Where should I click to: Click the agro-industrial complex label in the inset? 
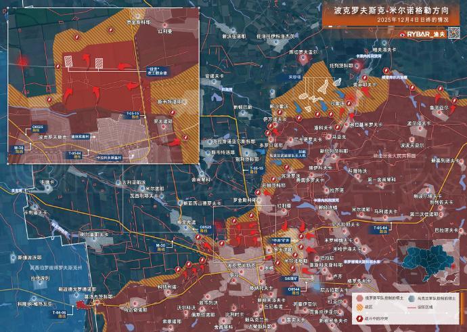click(x=157, y=71)
